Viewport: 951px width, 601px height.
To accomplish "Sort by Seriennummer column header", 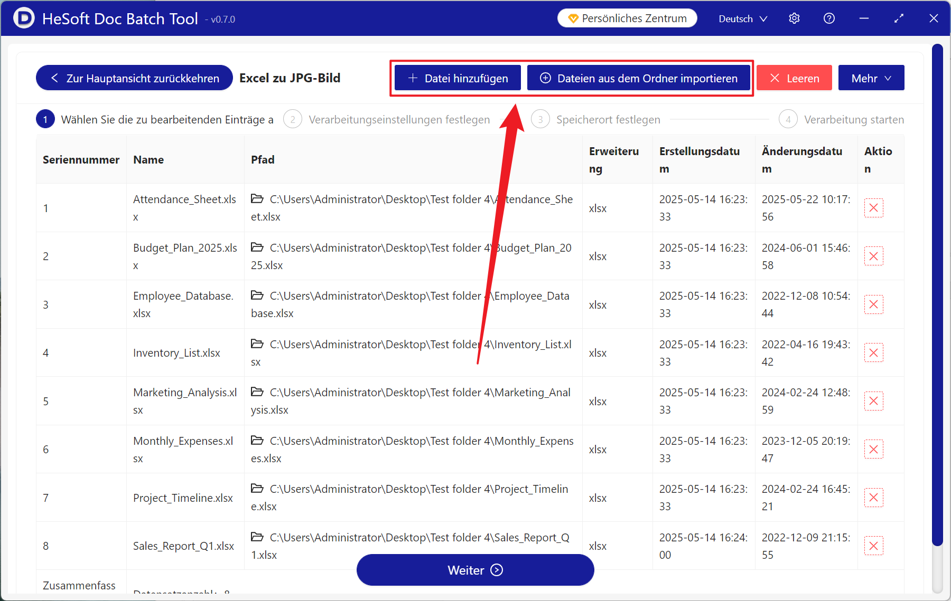I will [x=81, y=160].
